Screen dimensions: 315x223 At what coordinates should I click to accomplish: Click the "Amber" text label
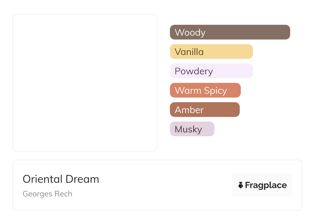point(189,110)
